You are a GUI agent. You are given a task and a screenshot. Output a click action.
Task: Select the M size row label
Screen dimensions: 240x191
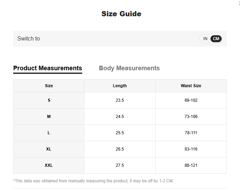coord(49,117)
